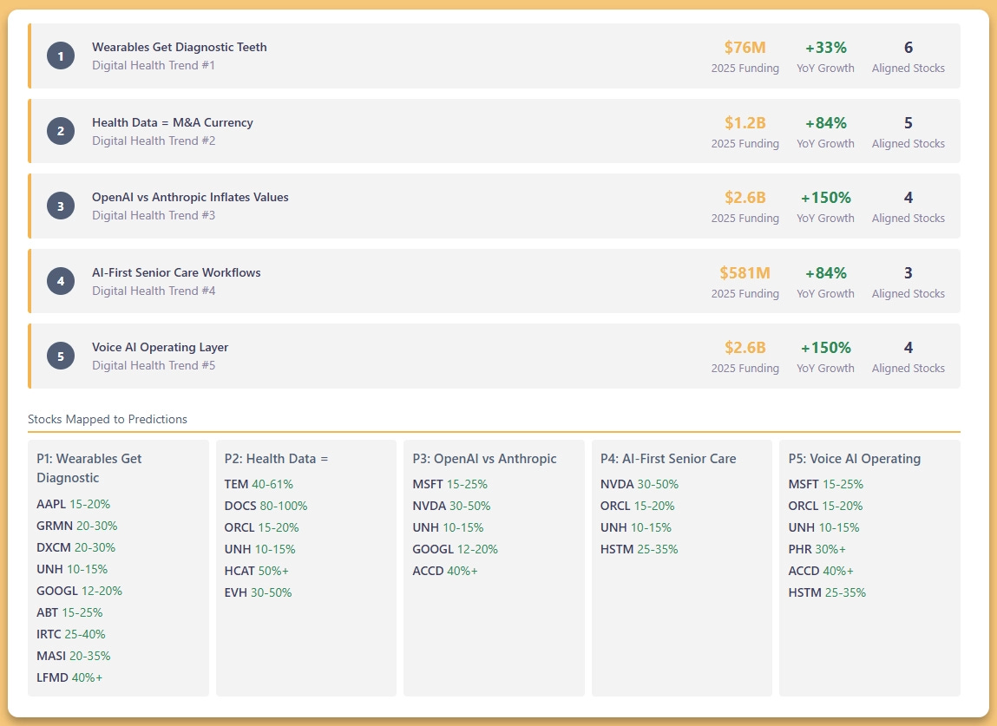Click the Stocks Mapped to Predictions heading
This screenshot has width=997, height=726.
tap(108, 419)
